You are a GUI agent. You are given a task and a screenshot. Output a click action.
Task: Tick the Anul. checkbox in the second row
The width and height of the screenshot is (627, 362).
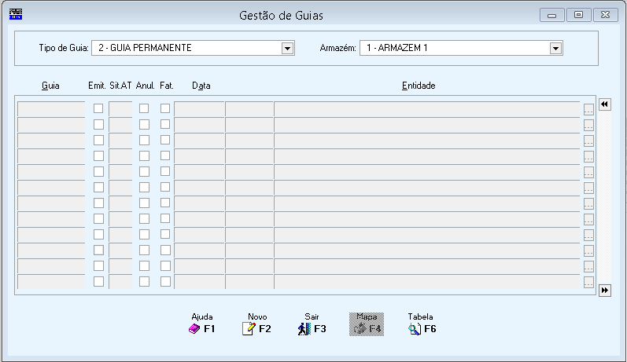click(x=144, y=125)
